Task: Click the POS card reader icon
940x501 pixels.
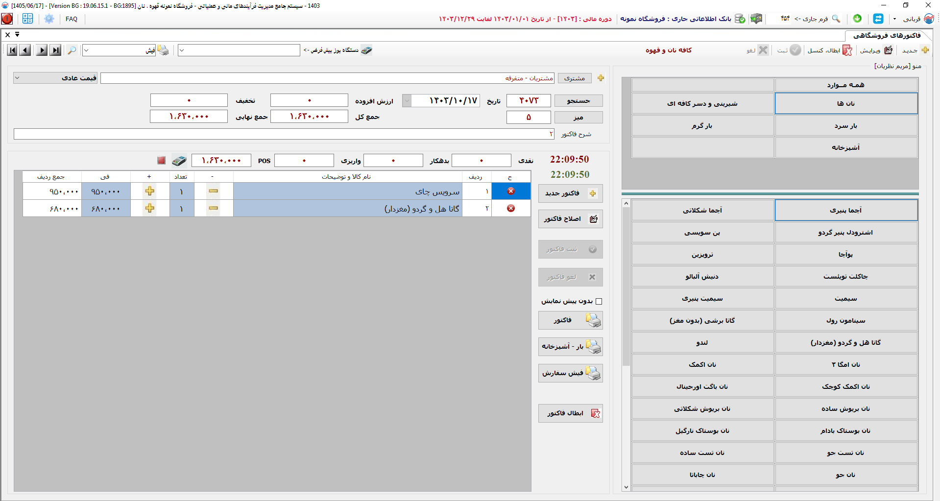Action: [179, 160]
